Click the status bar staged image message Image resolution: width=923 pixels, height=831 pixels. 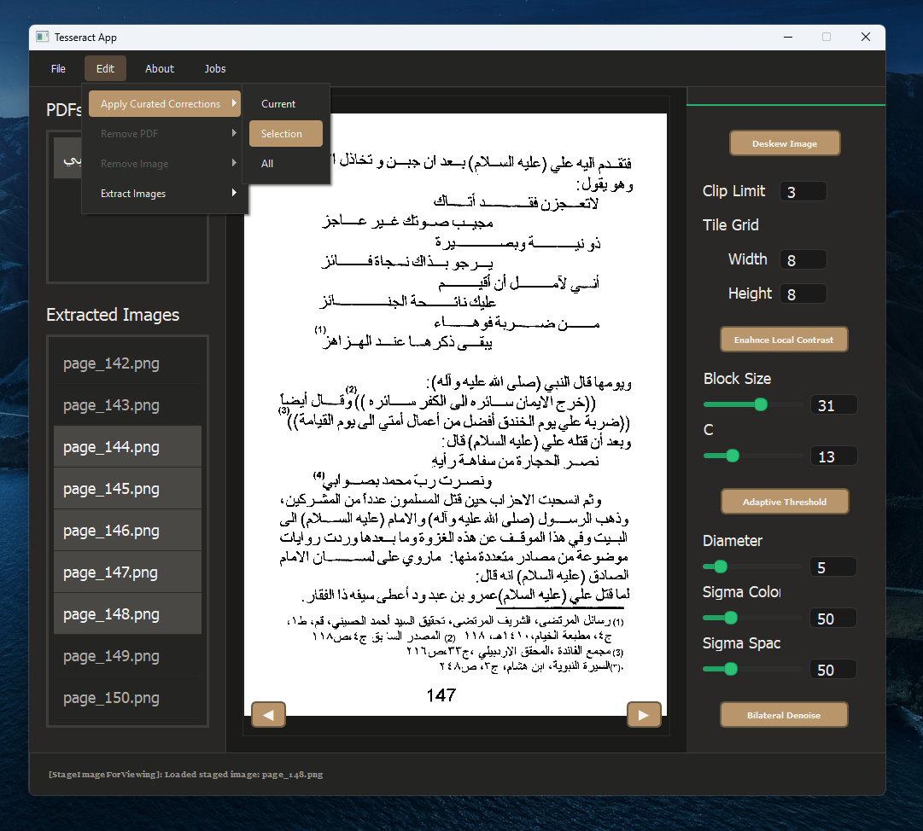pos(185,775)
